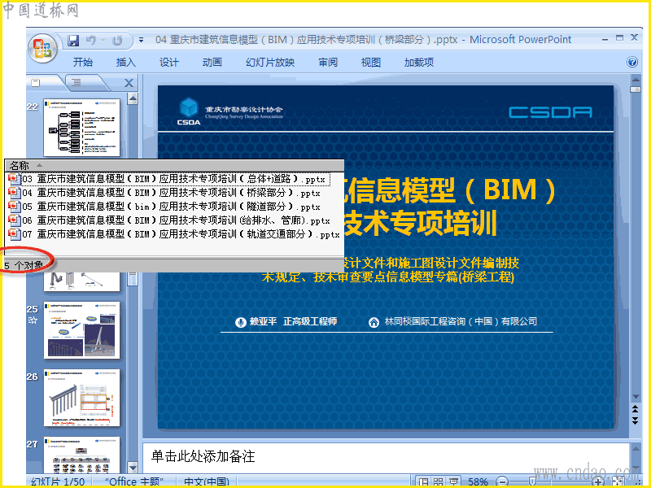The height and width of the screenshot is (488, 651).
Task: Open the 幻灯片放映 ribbon tab
Action: coord(270,63)
